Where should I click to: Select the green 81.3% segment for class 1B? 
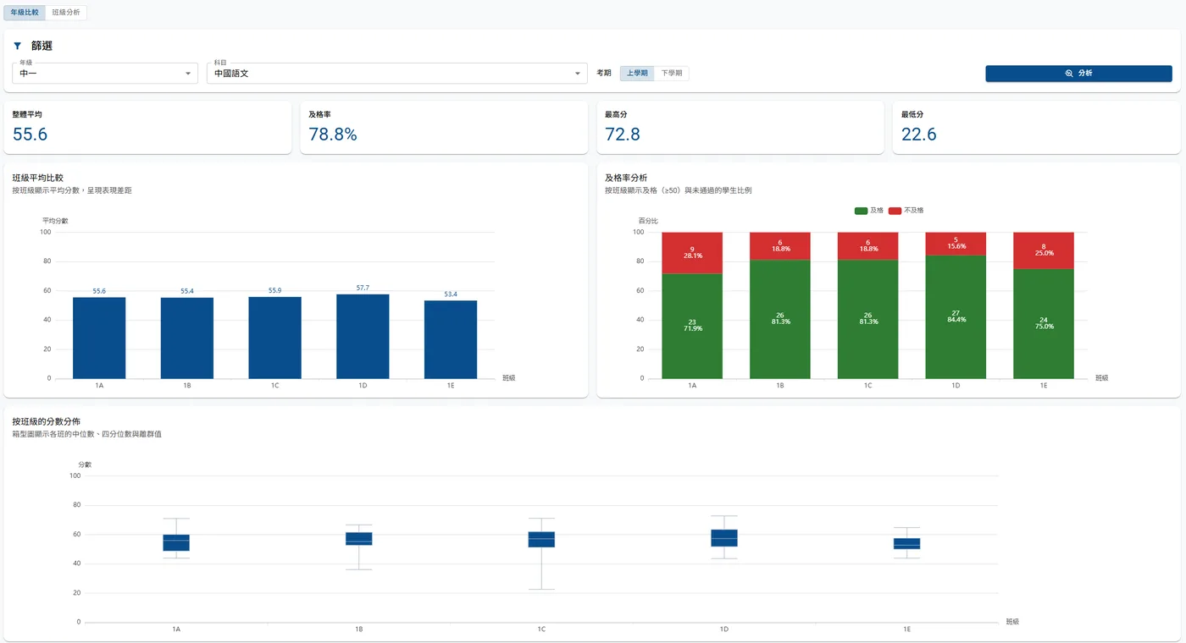(x=780, y=319)
